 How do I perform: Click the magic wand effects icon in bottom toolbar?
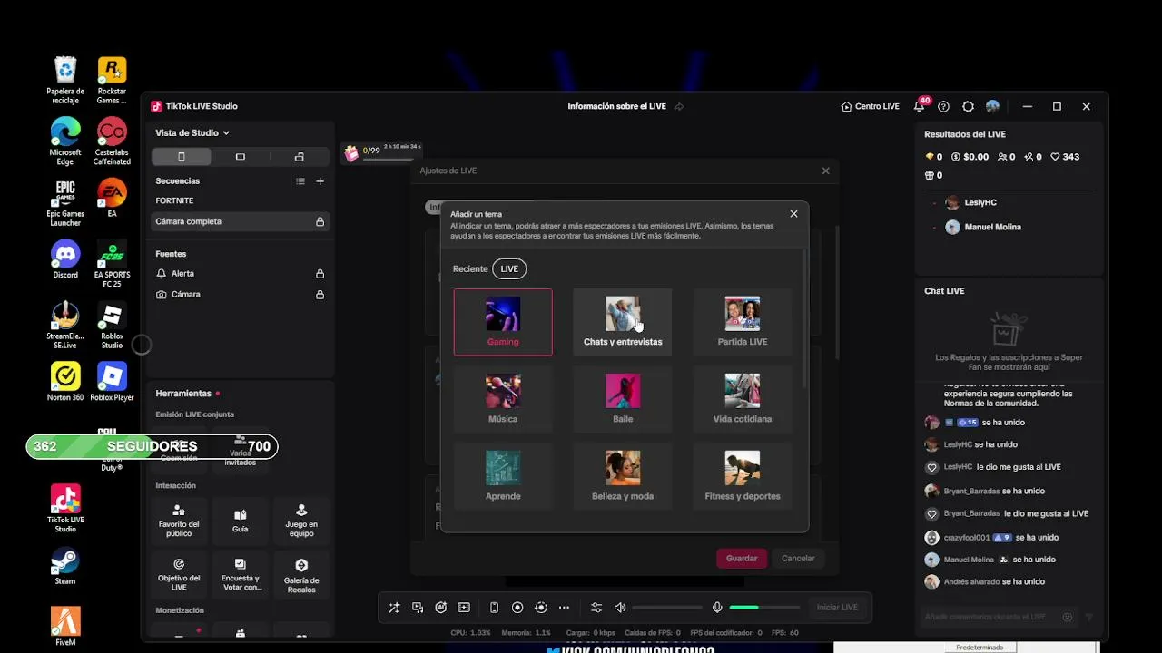(394, 608)
